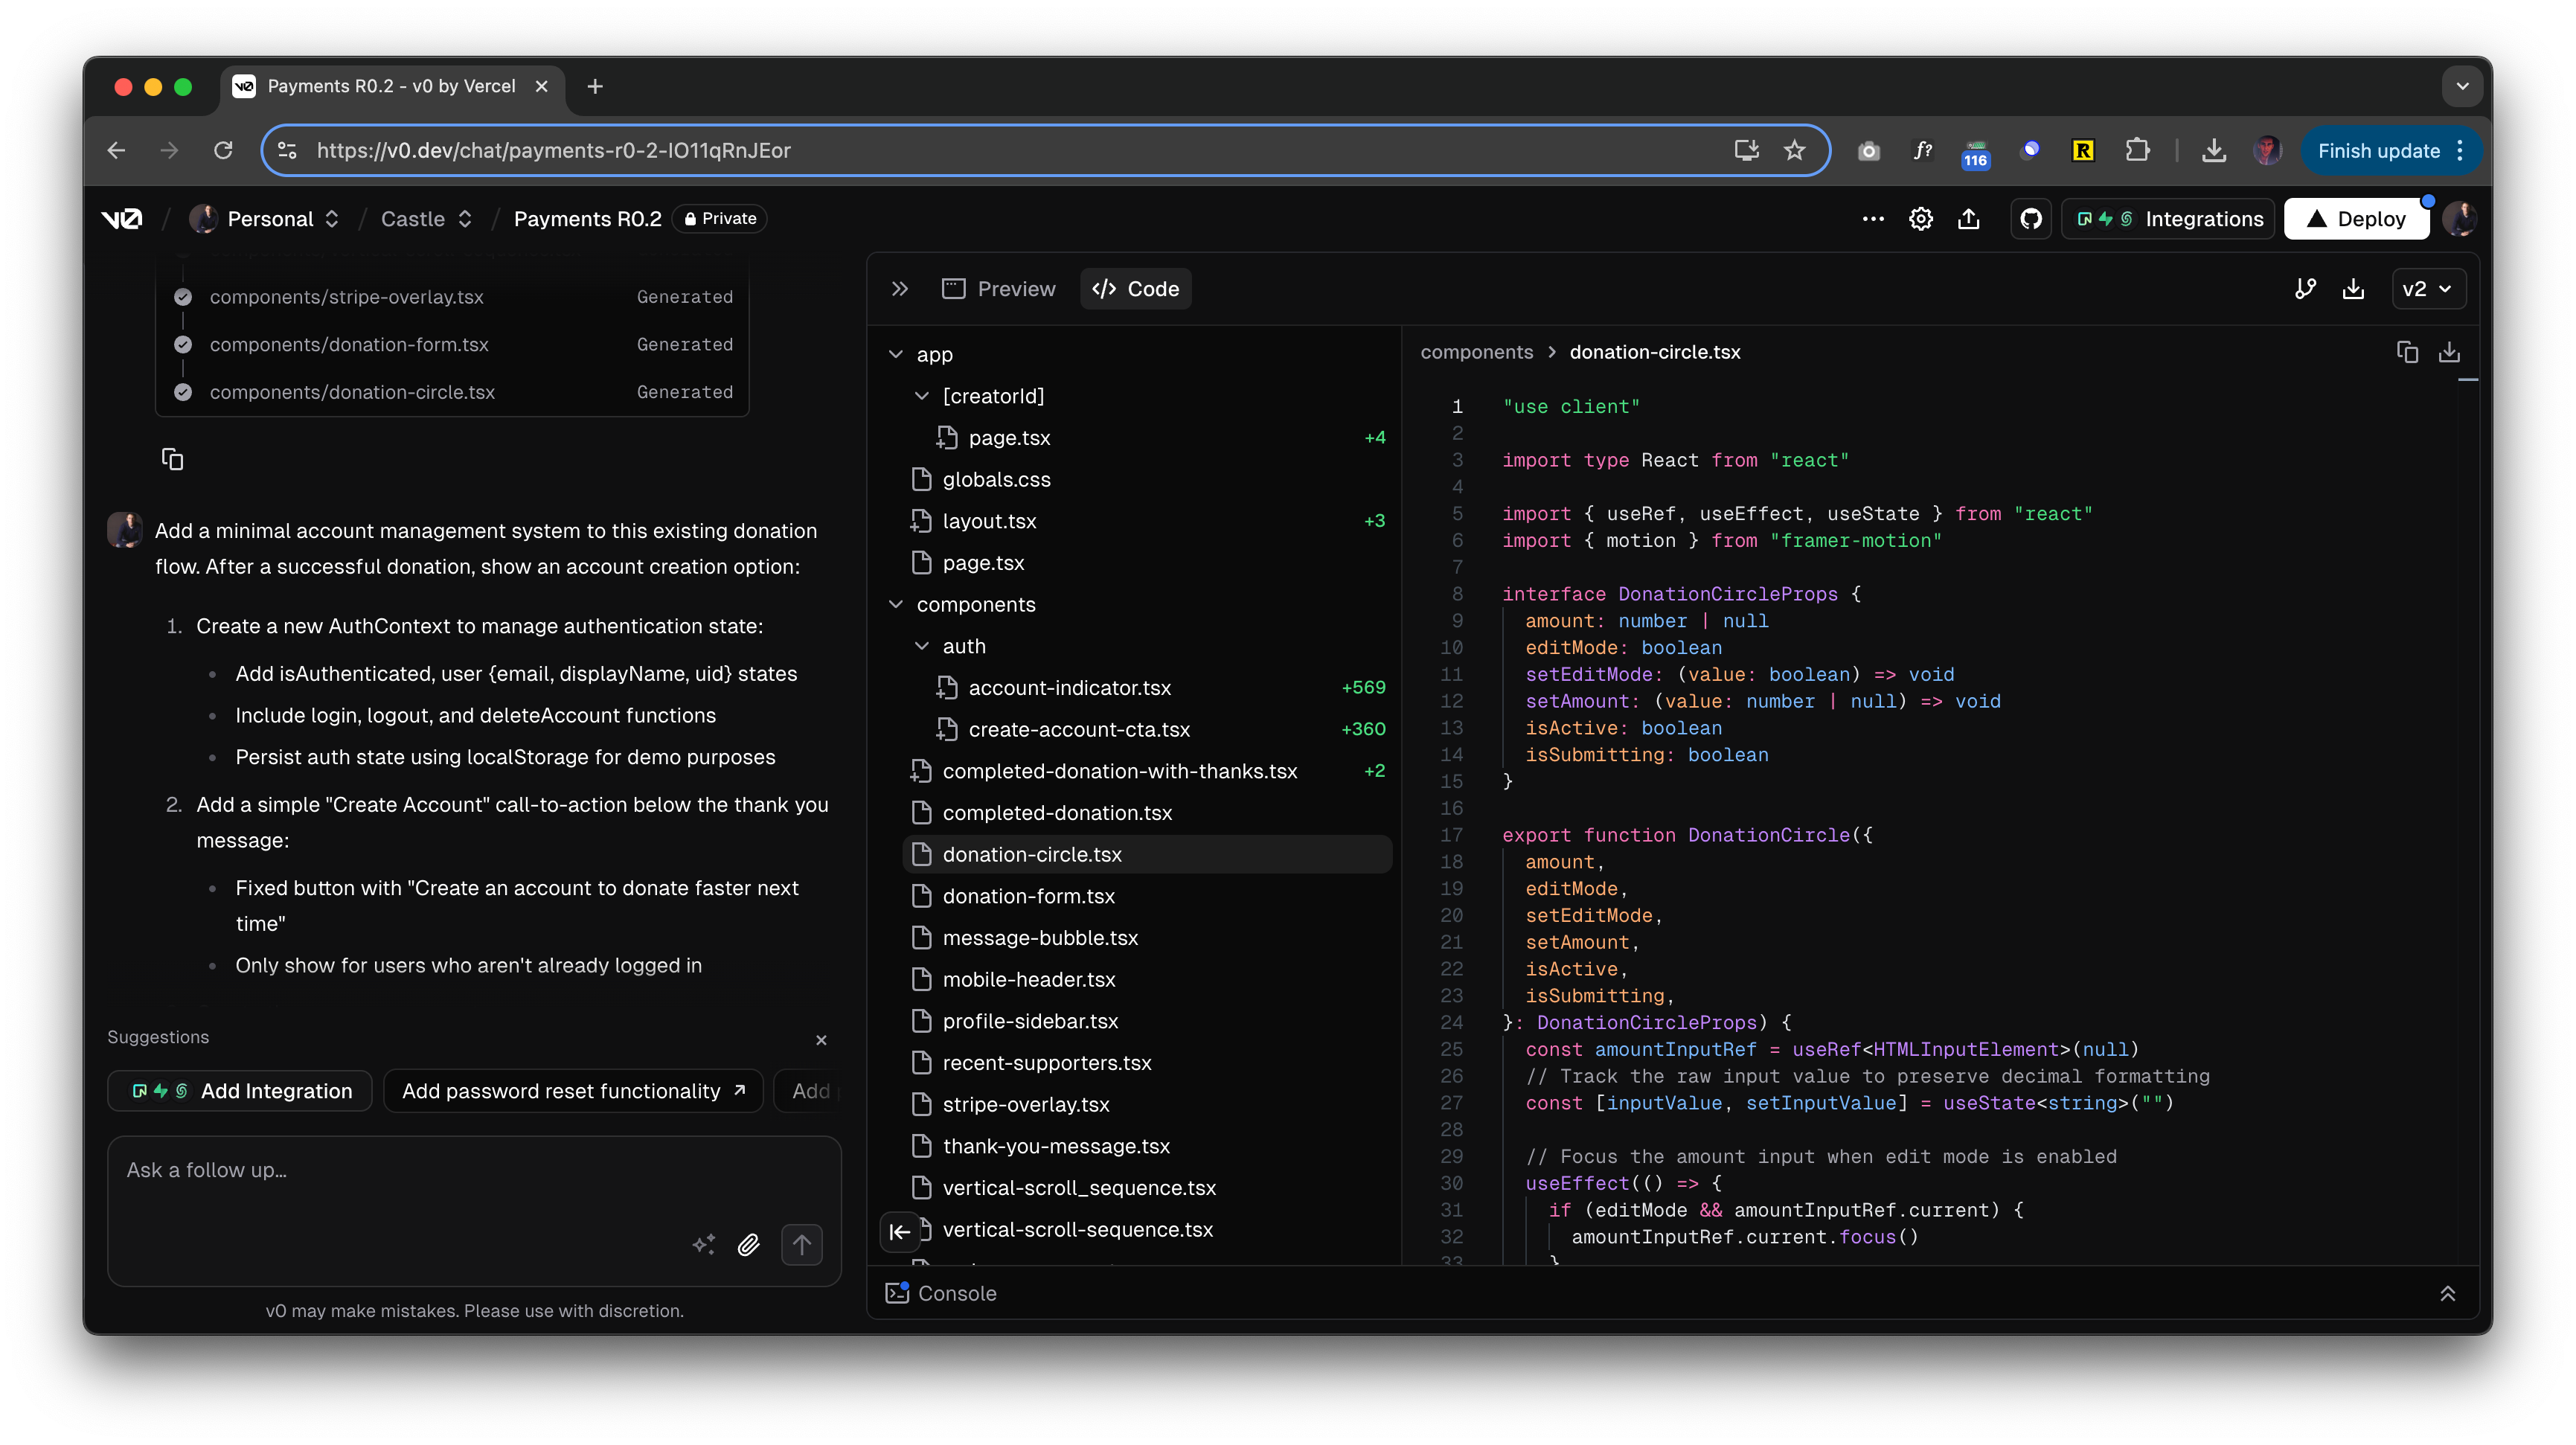Collapse the auth folder in file tree
This screenshot has width=2576, height=1445.
(x=922, y=646)
